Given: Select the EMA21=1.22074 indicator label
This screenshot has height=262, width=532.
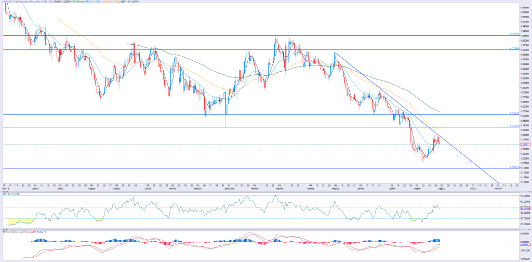Looking at the screenshot, I should point(94,2).
